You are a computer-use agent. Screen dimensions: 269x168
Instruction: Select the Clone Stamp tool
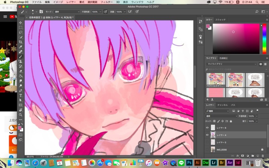tap(21, 61)
